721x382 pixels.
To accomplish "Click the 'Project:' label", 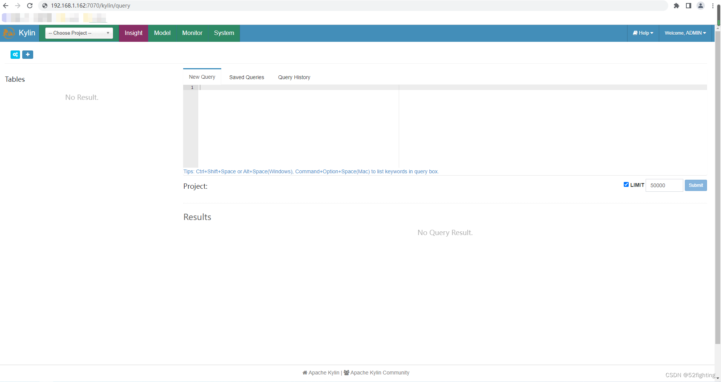I will pyautogui.click(x=195, y=186).
